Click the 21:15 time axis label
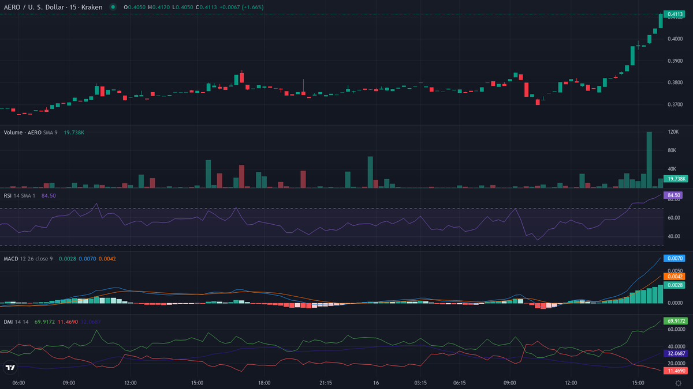 pyautogui.click(x=326, y=383)
